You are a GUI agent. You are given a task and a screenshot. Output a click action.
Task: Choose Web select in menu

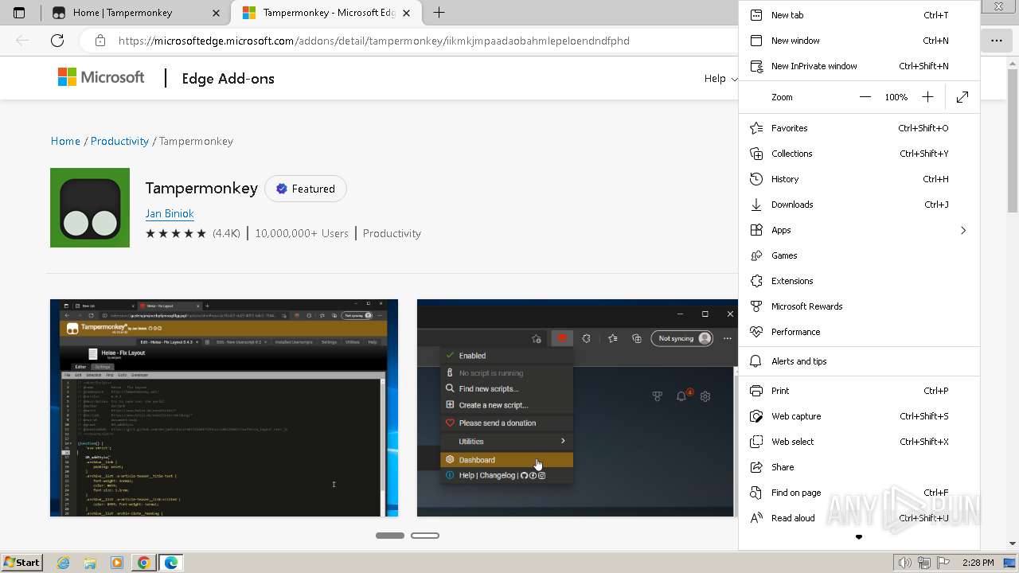coord(859,442)
